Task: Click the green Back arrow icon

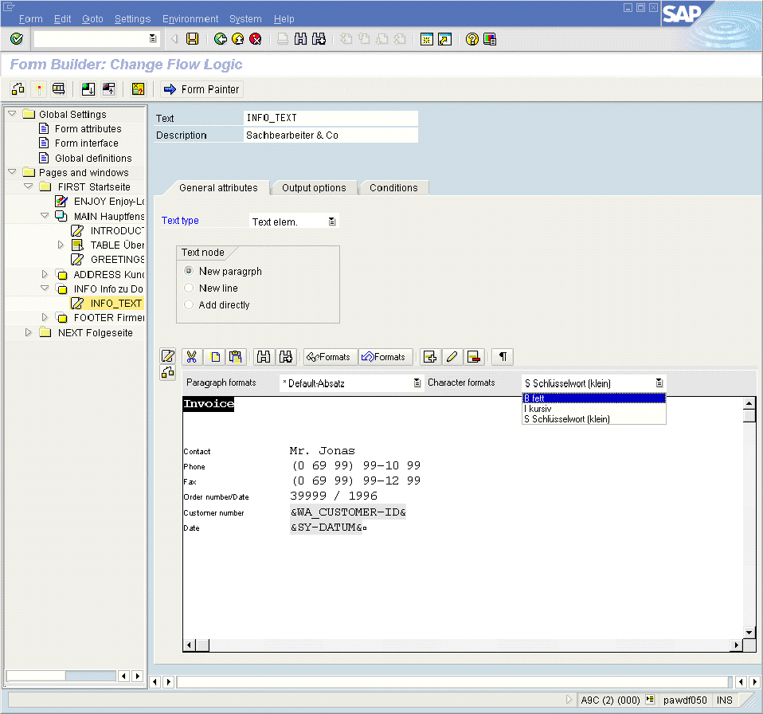Action: [221, 39]
